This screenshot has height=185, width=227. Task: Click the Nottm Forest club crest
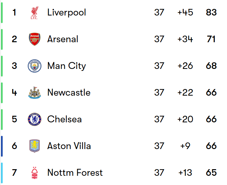(x=34, y=173)
